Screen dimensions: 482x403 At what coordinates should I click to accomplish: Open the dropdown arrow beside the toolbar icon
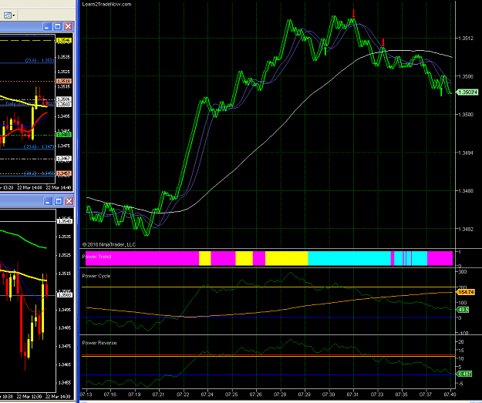pyautogui.click(x=14, y=15)
